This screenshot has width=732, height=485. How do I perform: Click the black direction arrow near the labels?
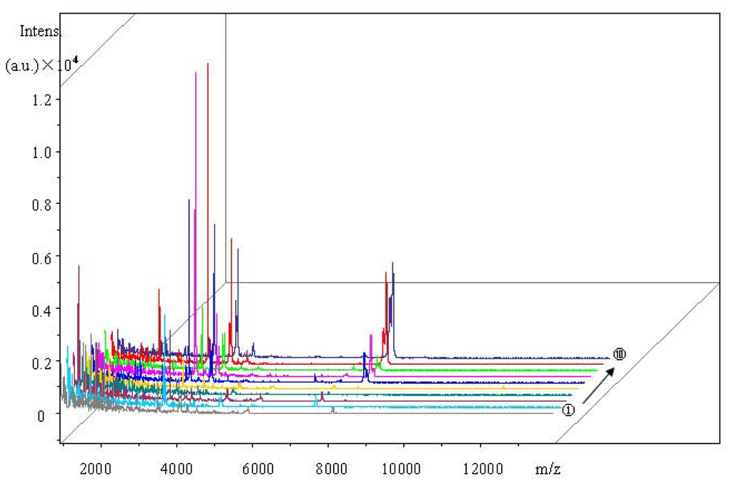pyautogui.click(x=598, y=386)
